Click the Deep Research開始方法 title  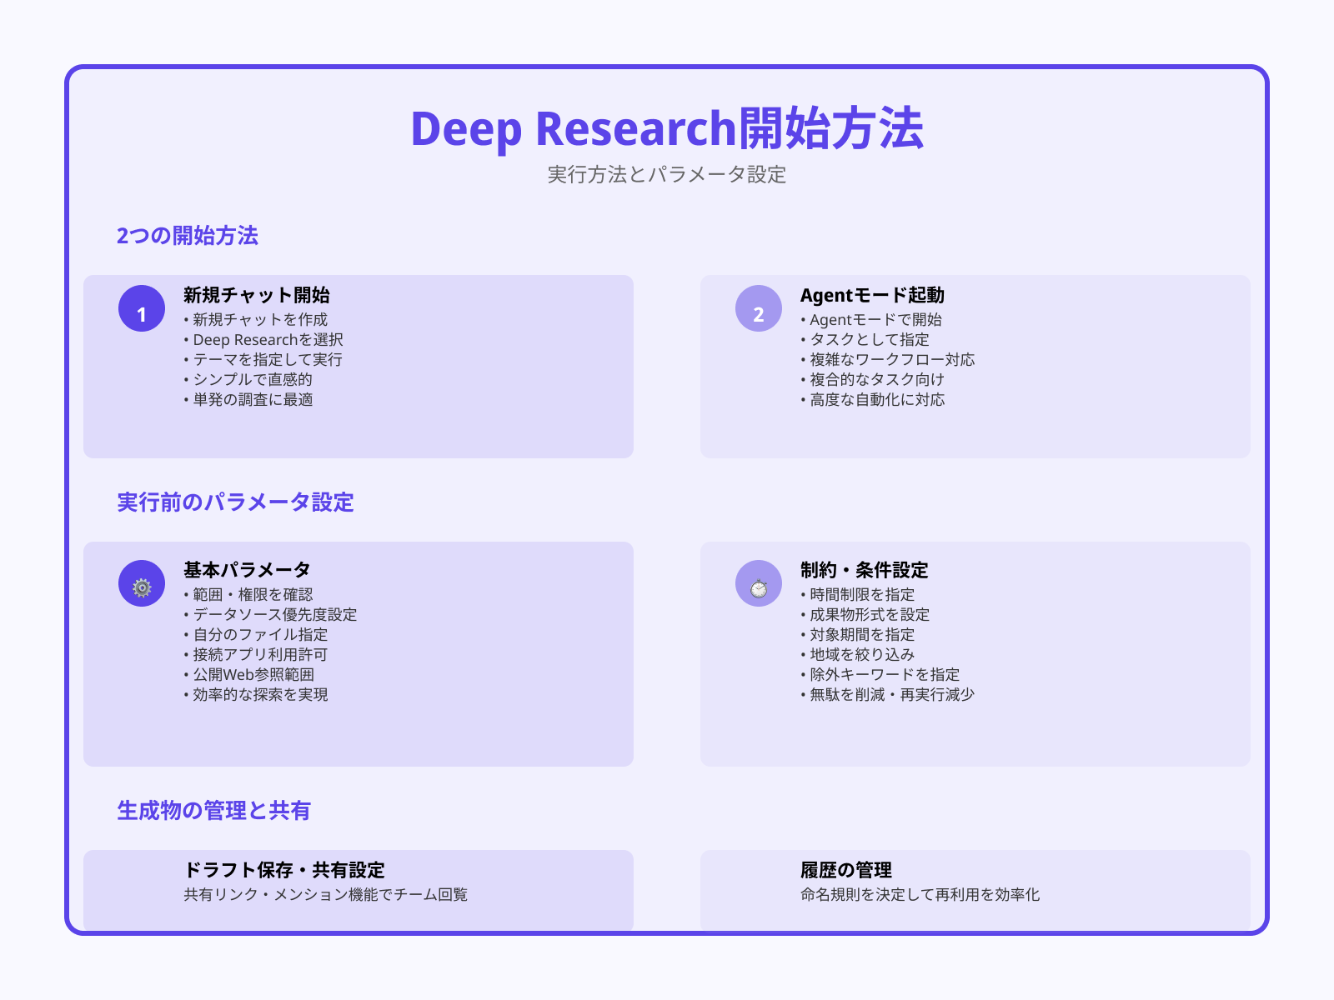(667, 130)
